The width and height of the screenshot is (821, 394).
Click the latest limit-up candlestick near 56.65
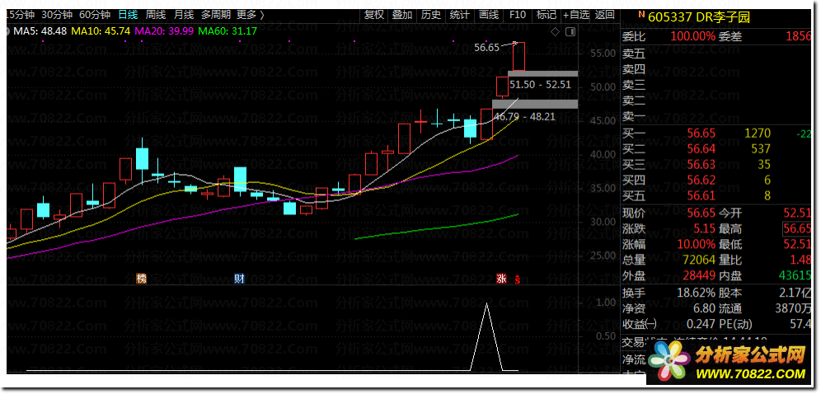pyautogui.click(x=518, y=57)
